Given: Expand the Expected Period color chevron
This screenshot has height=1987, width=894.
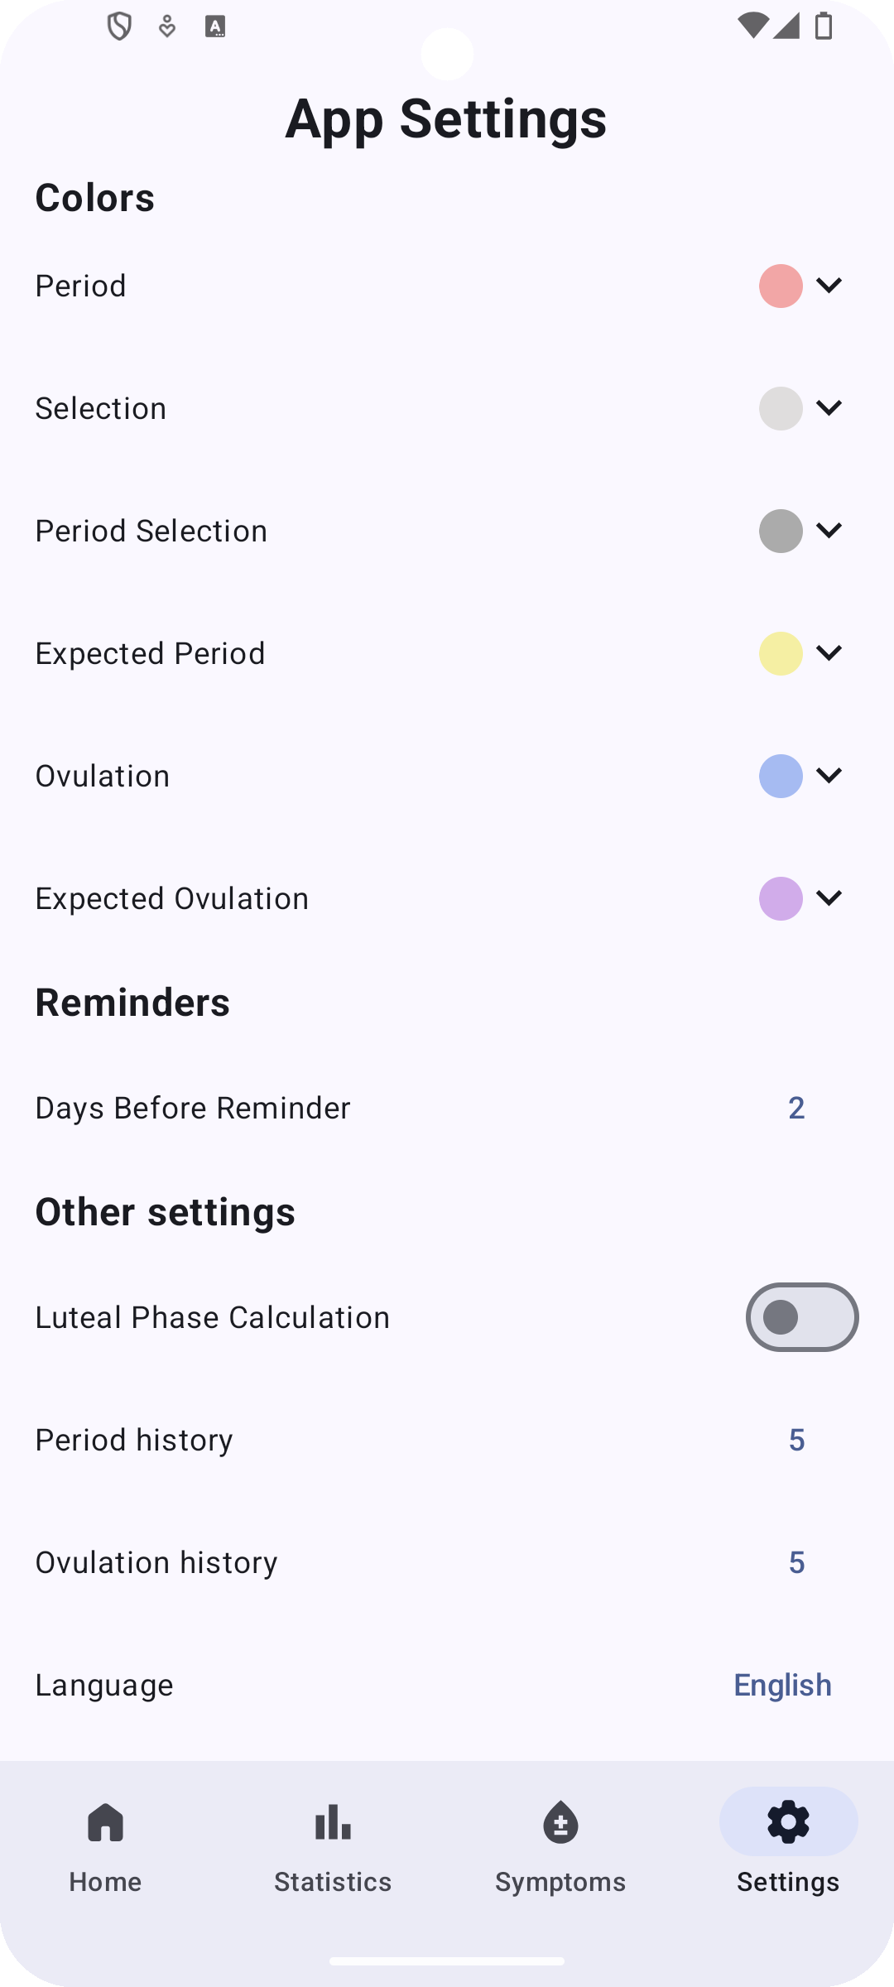Looking at the screenshot, I should 829,653.
